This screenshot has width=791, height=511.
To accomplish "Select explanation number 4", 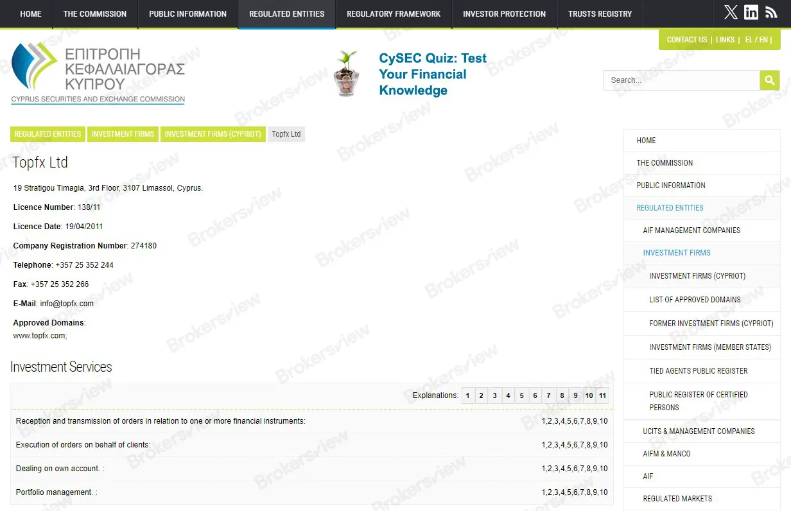I will coord(508,395).
